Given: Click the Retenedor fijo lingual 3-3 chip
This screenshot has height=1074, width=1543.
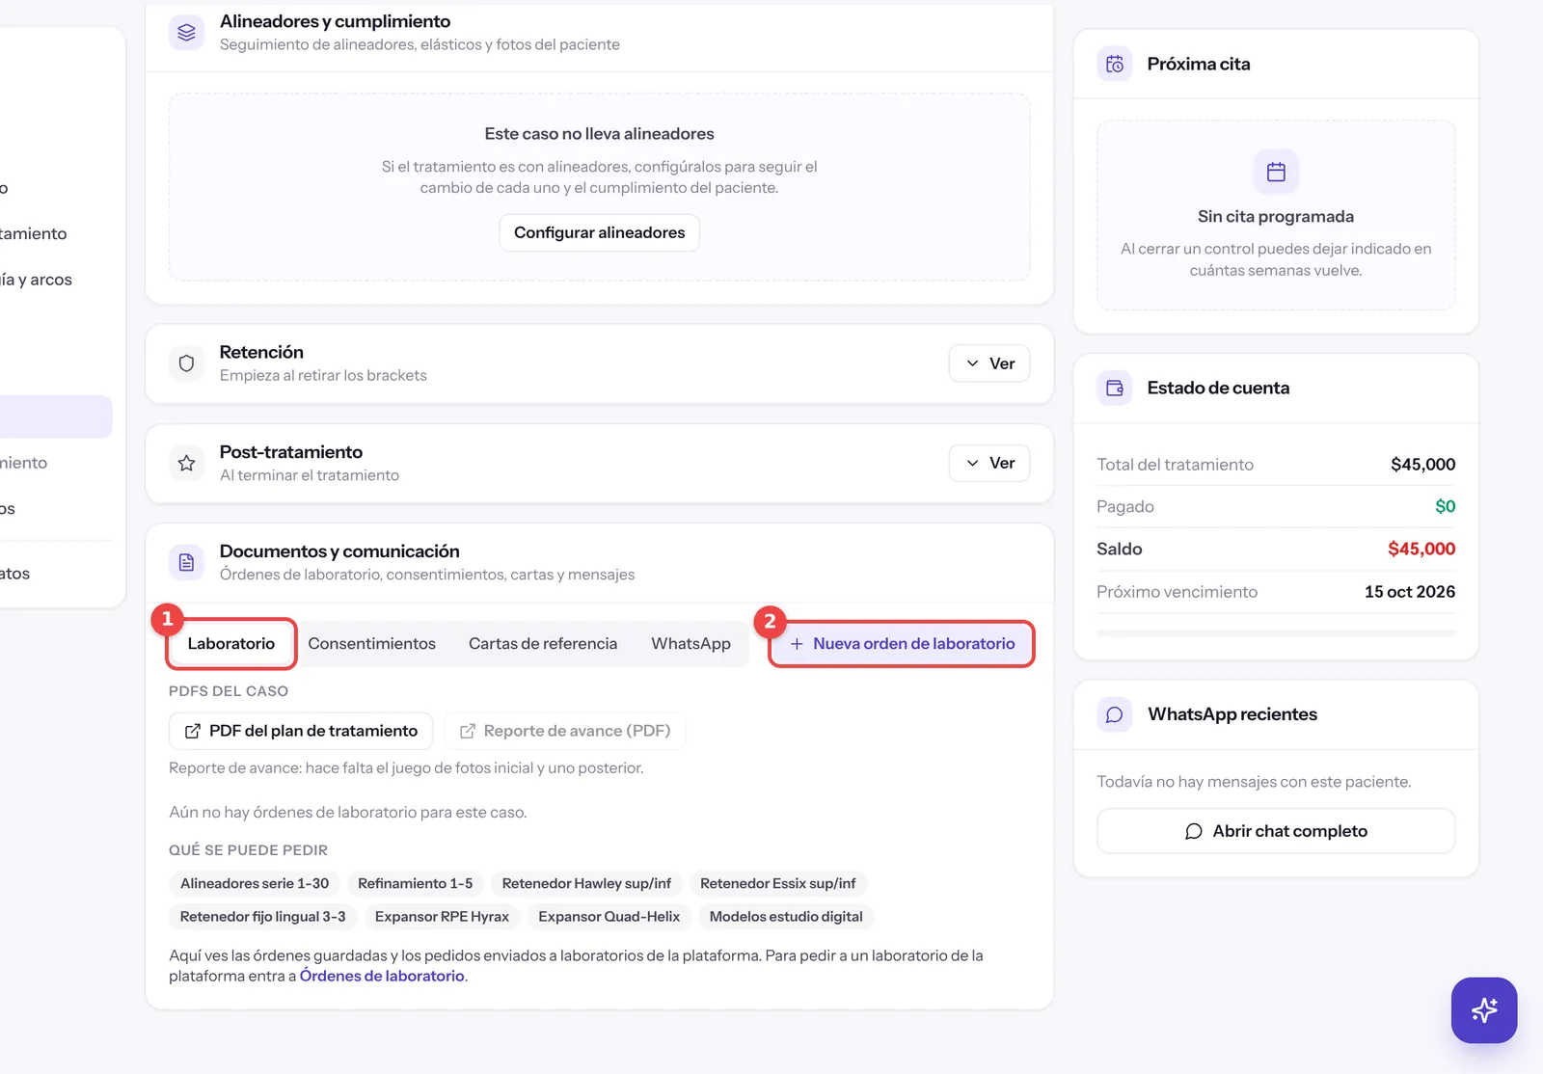Looking at the screenshot, I should 263,916.
